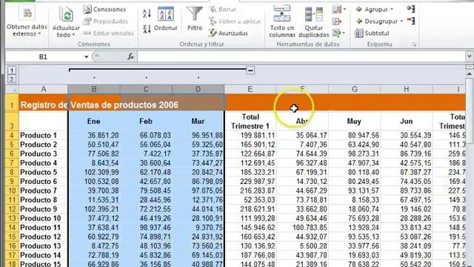
Task: Click Editar vínculos option
Action: pos(109,33)
